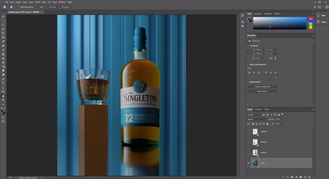Open the Normal blend mode dropdown
Image resolution: width=329 pixels, height=179 pixels.
tap(257, 119)
